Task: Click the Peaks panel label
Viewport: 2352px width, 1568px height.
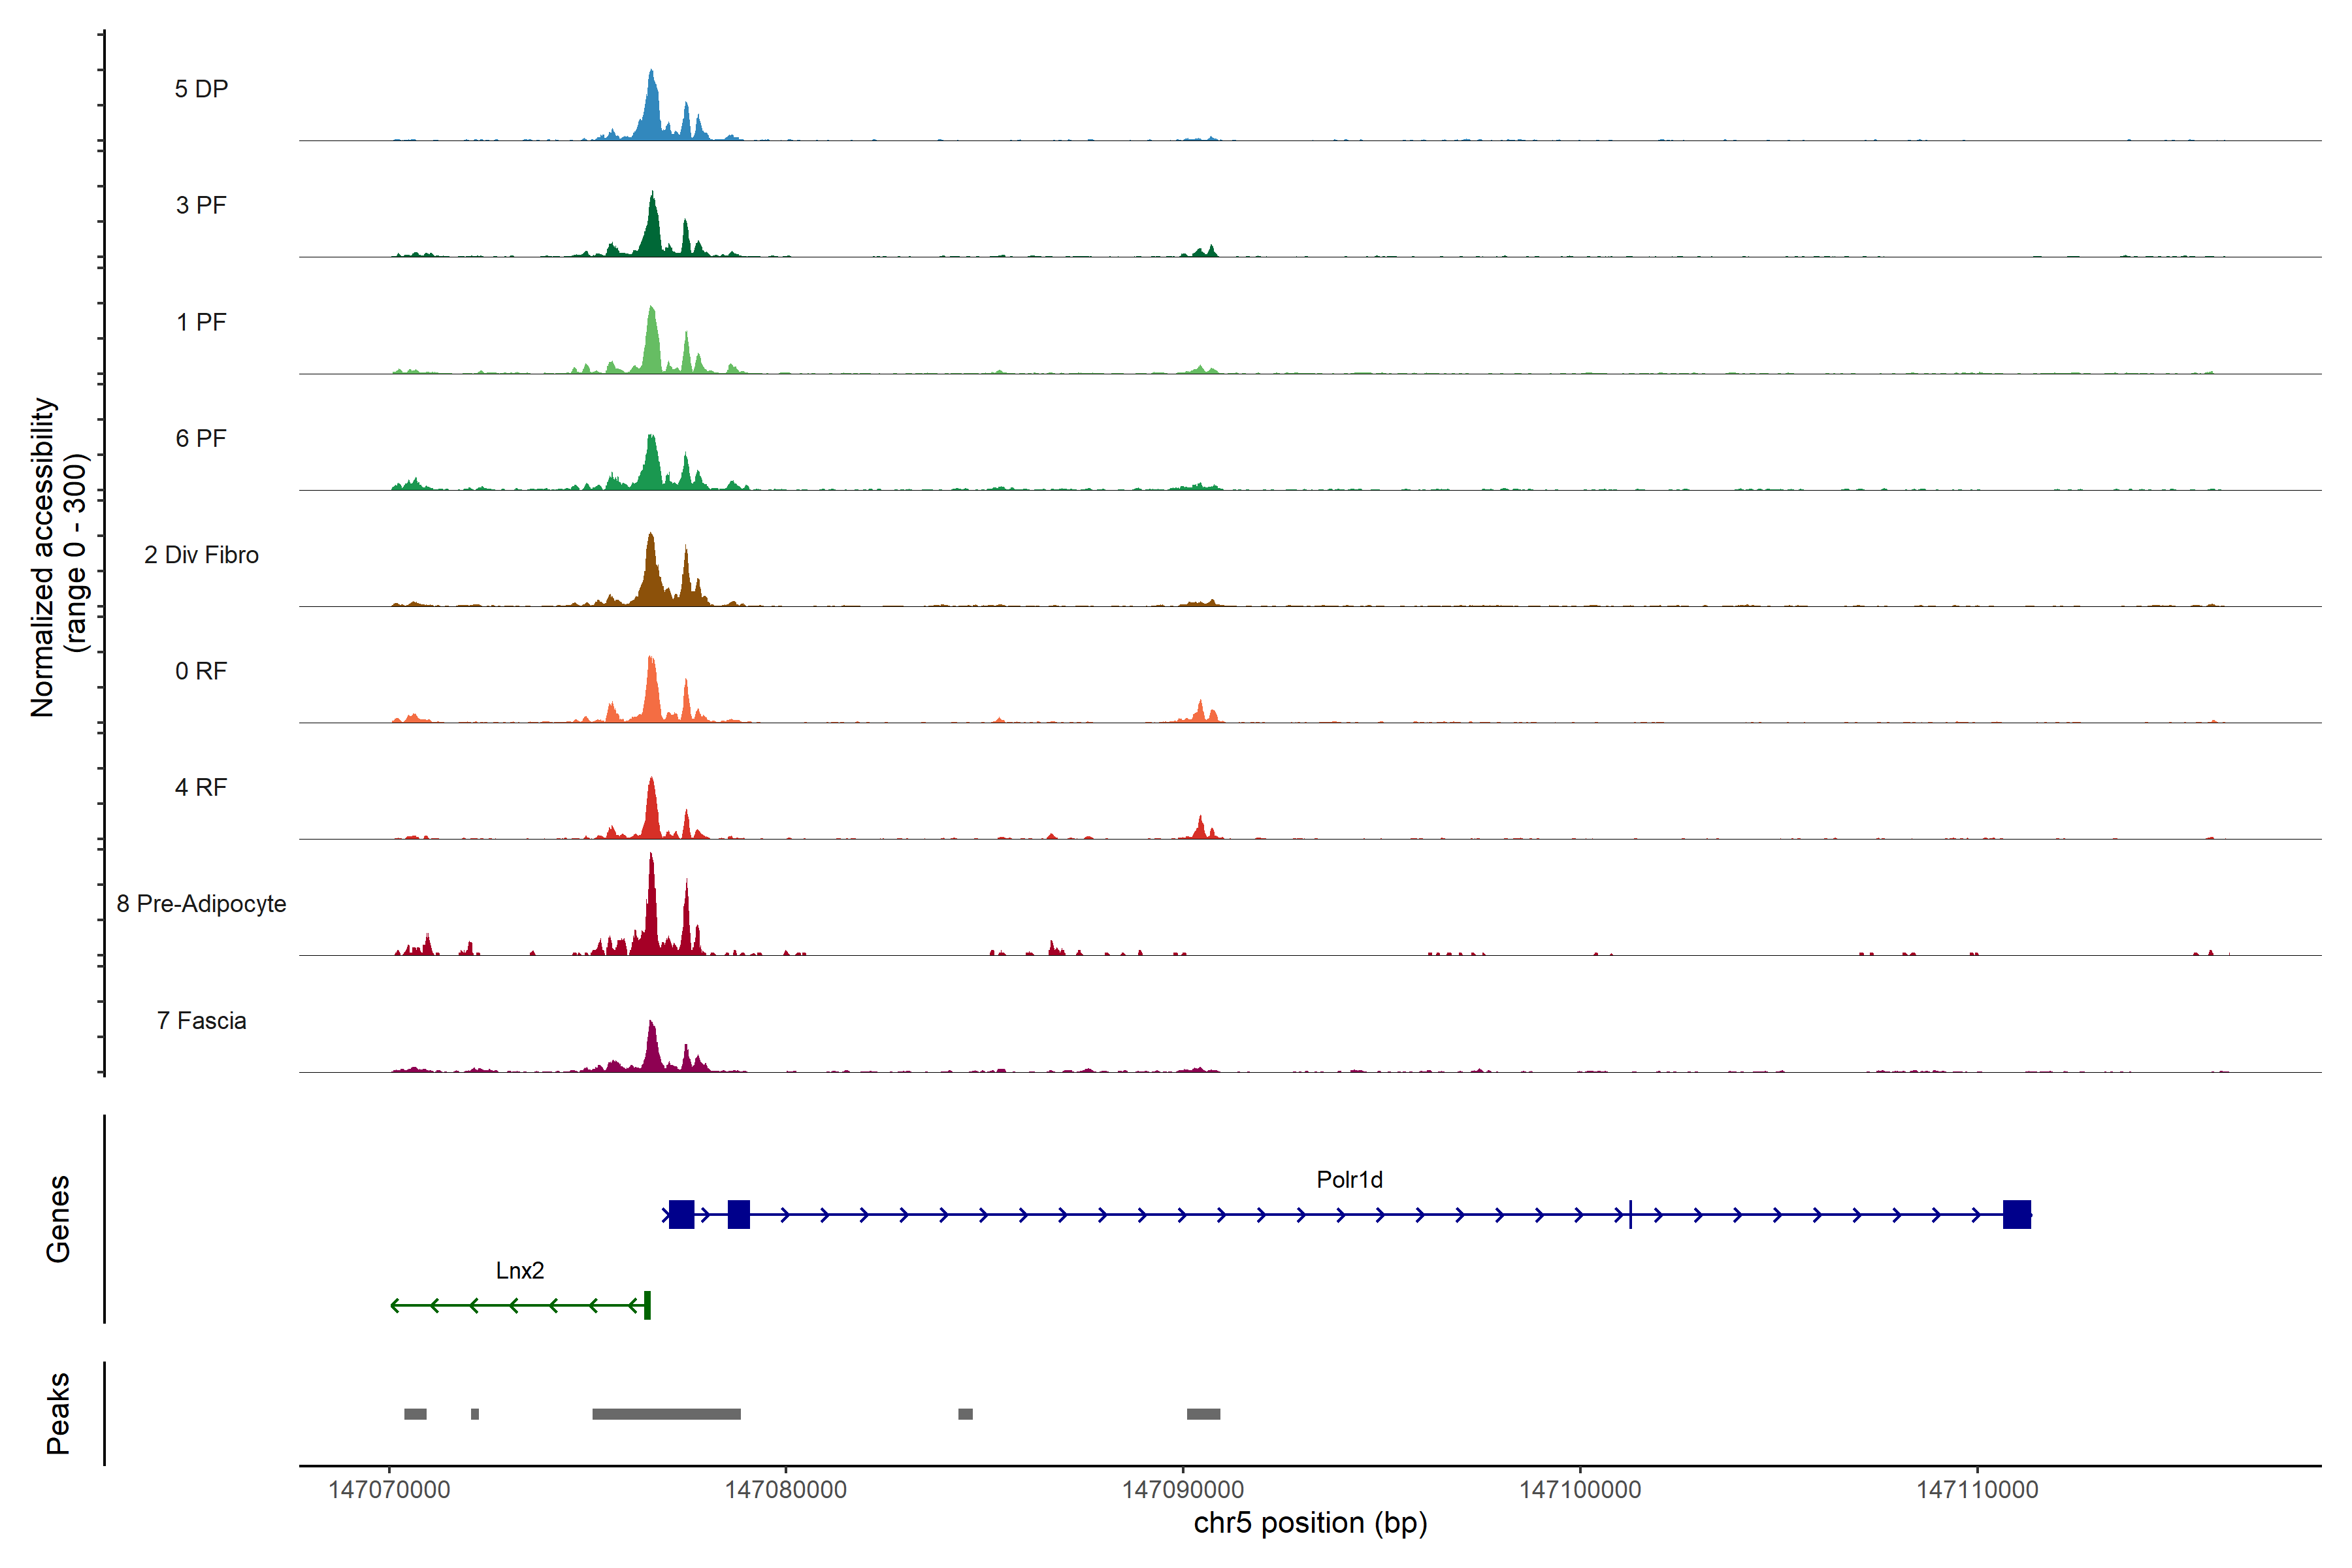Action: [58, 1413]
